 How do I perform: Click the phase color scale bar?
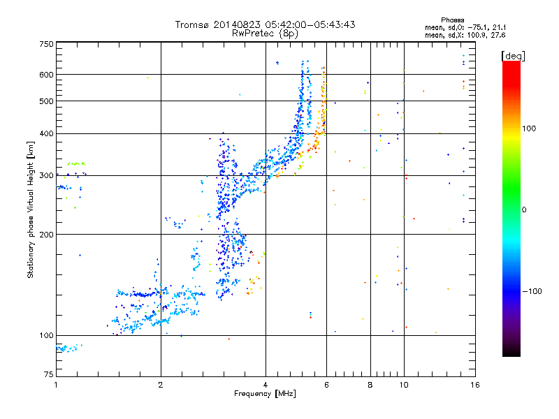coord(511,208)
